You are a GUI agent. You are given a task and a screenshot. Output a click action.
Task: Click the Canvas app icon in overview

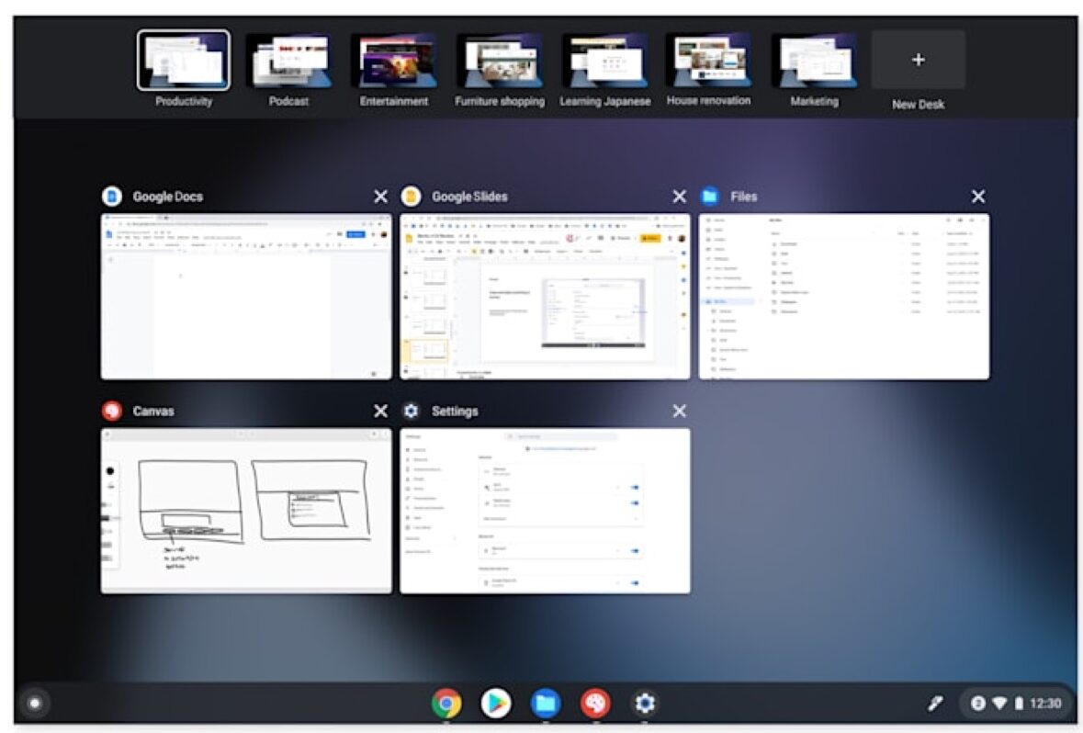(x=112, y=412)
